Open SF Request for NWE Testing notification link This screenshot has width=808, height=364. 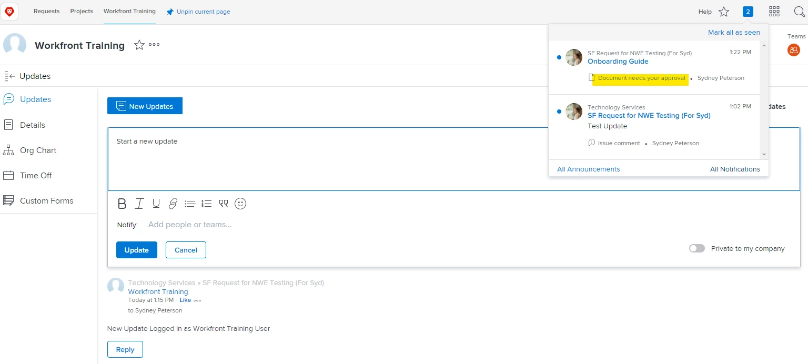649,116
